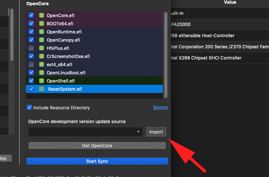Click green status icon beside ext4_x64.efi

42,64
